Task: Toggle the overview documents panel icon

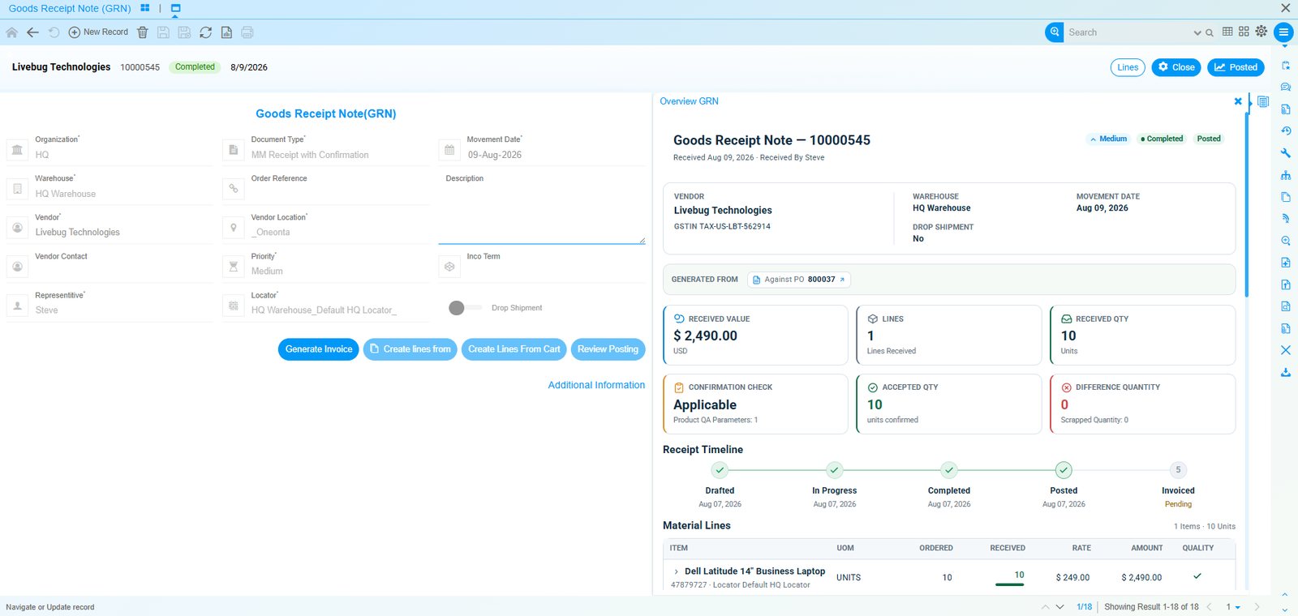Action: 1263,101
